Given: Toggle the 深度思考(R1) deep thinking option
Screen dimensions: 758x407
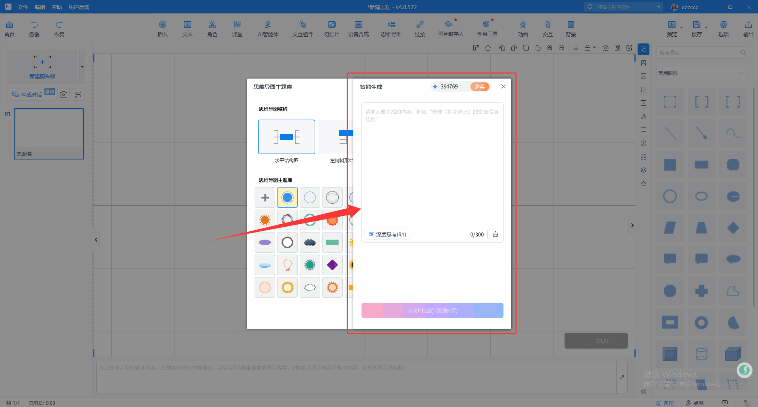Looking at the screenshot, I should 387,234.
